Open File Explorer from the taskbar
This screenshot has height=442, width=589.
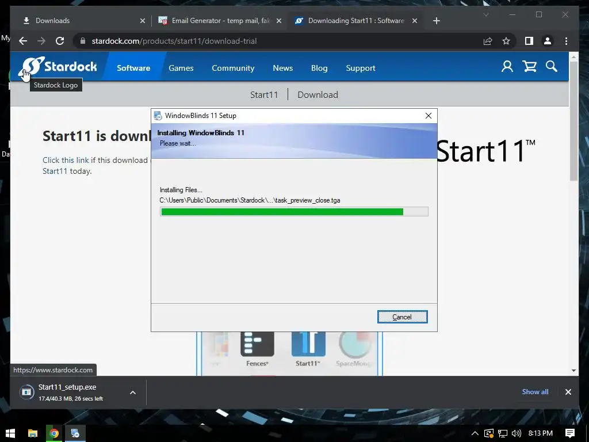pyautogui.click(x=33, y=433)
